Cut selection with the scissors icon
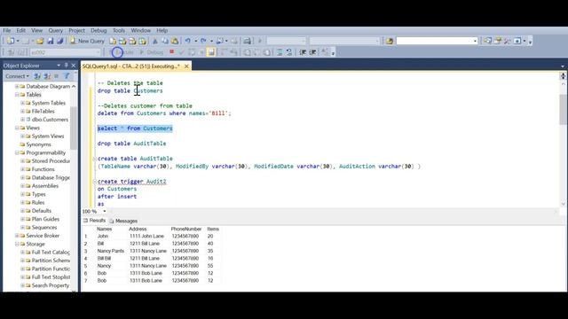The height and width of the screenshot is (319, 568). 155,41
